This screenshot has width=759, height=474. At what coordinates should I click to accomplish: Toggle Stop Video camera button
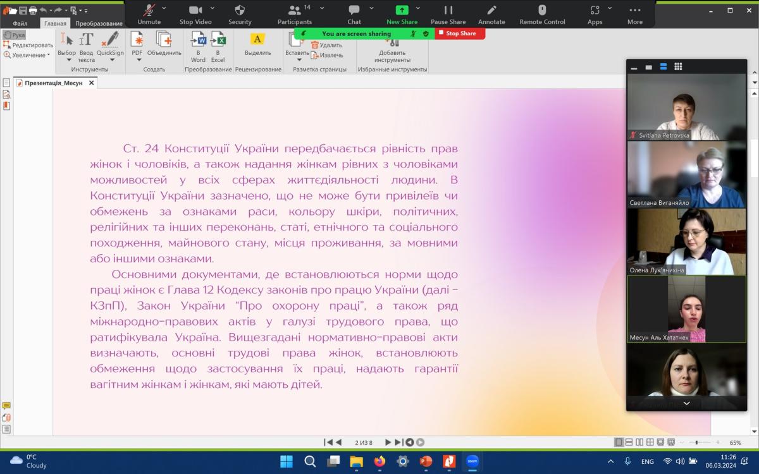point(195,14)
